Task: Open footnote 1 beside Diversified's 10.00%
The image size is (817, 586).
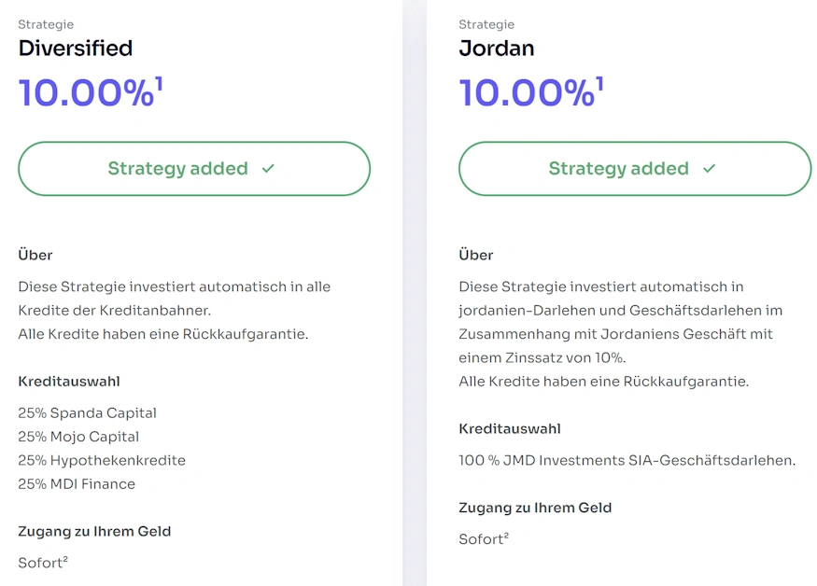Action: click(159, 83)
